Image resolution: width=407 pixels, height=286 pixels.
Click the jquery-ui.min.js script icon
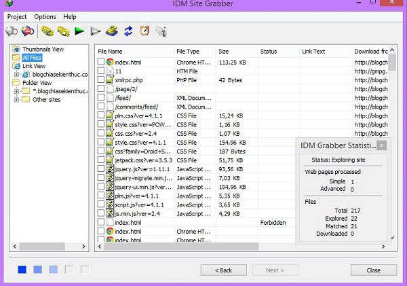[110, 187]
